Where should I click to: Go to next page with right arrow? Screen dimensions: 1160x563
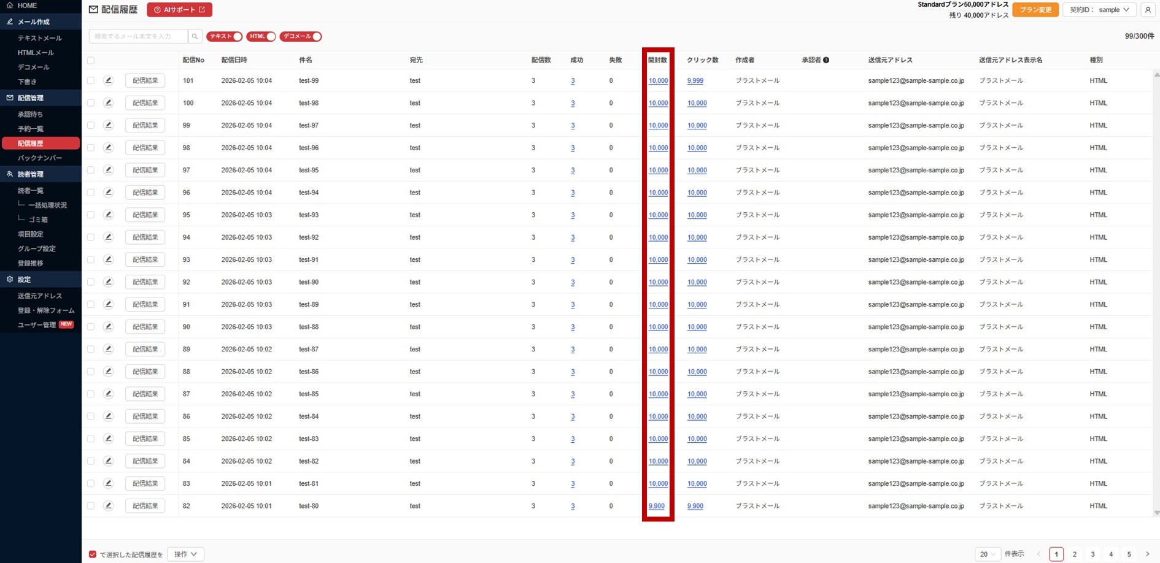point(1147,554)
